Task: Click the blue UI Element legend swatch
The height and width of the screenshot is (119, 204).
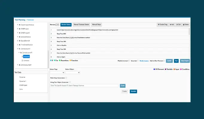Action: (154, 69)
